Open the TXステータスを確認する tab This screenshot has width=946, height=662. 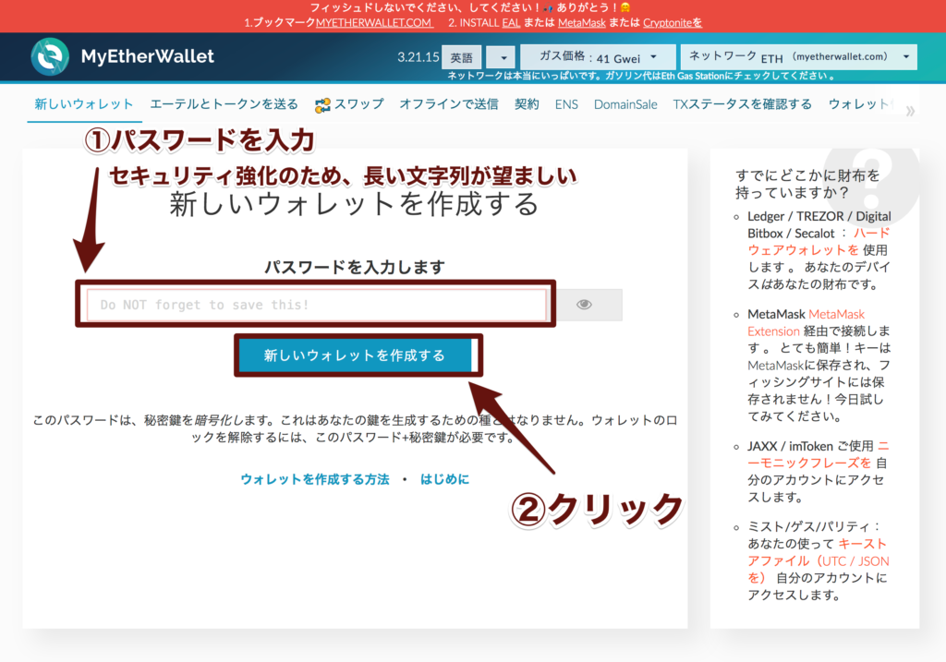(742, 104)
